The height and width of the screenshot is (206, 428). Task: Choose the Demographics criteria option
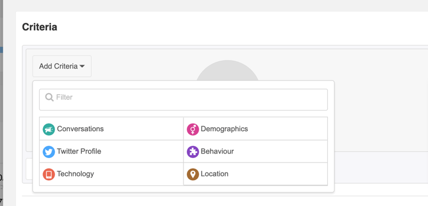pyautogui.click(x=256, y=128)
